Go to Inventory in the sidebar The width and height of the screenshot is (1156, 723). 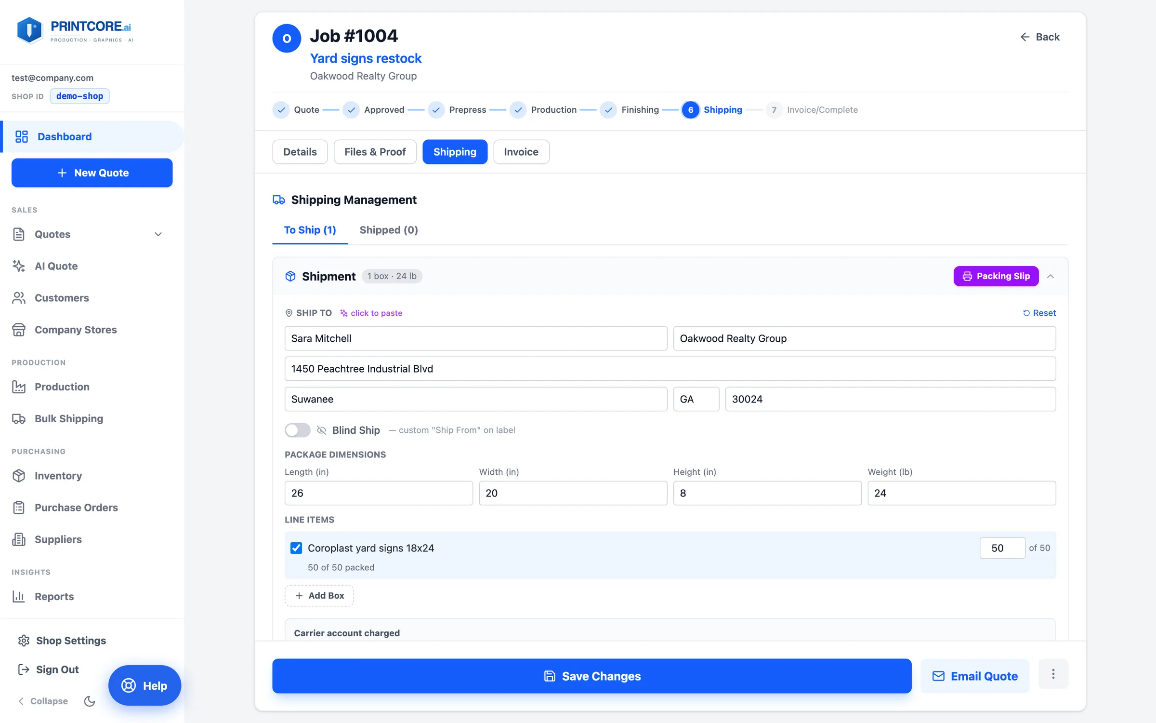tap(58, 476)
